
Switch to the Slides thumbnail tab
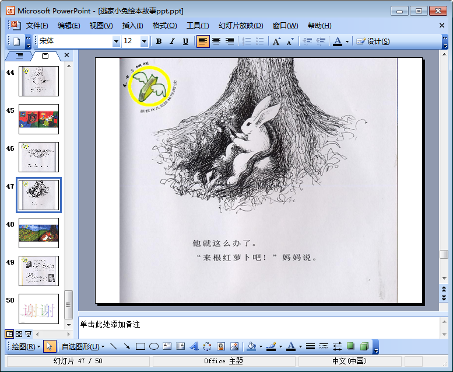45,56
